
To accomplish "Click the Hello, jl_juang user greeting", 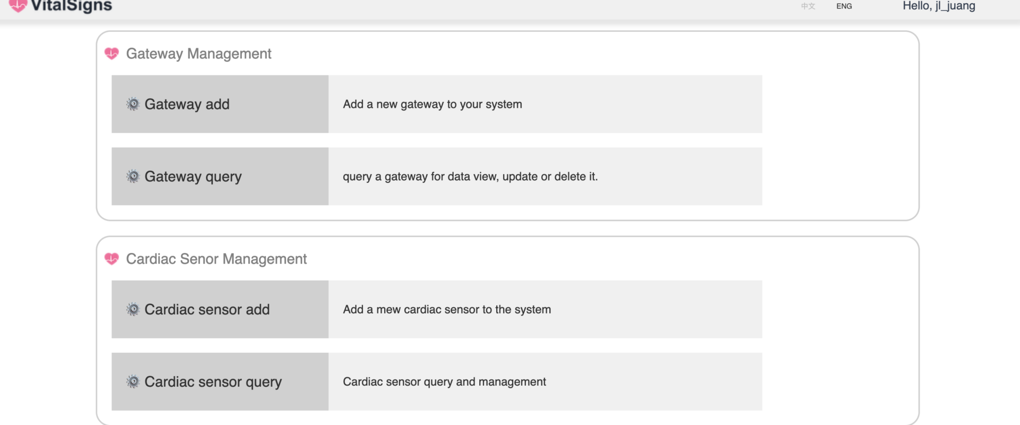I will point(939,6).
